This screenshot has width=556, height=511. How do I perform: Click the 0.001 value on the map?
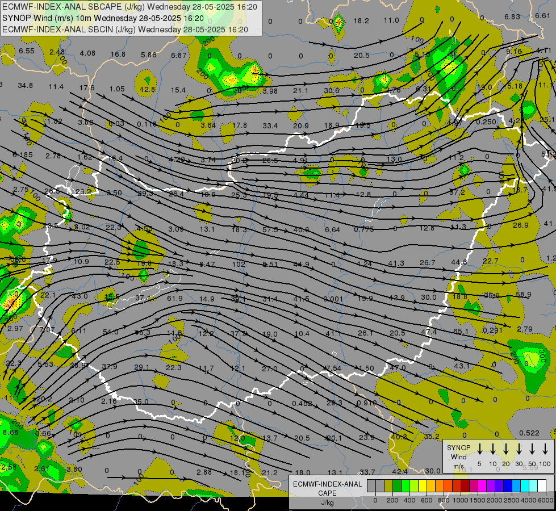pyautogui.click(x=333, y=299)
